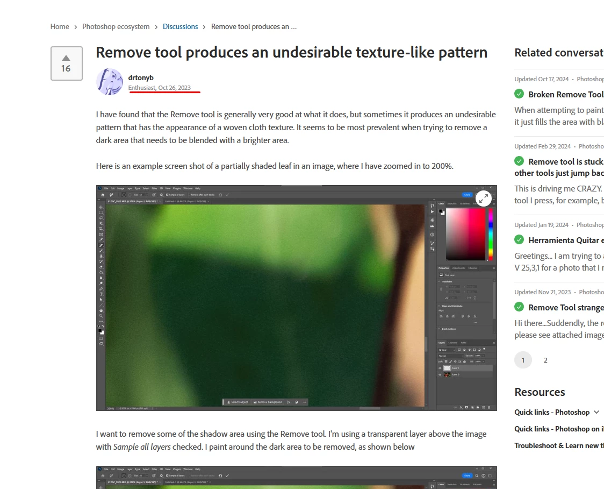The width and height of the screenshot is (604, 489).
Task: Select the Brush tool in first Photoshop screenshot
Action: point(101,251)
